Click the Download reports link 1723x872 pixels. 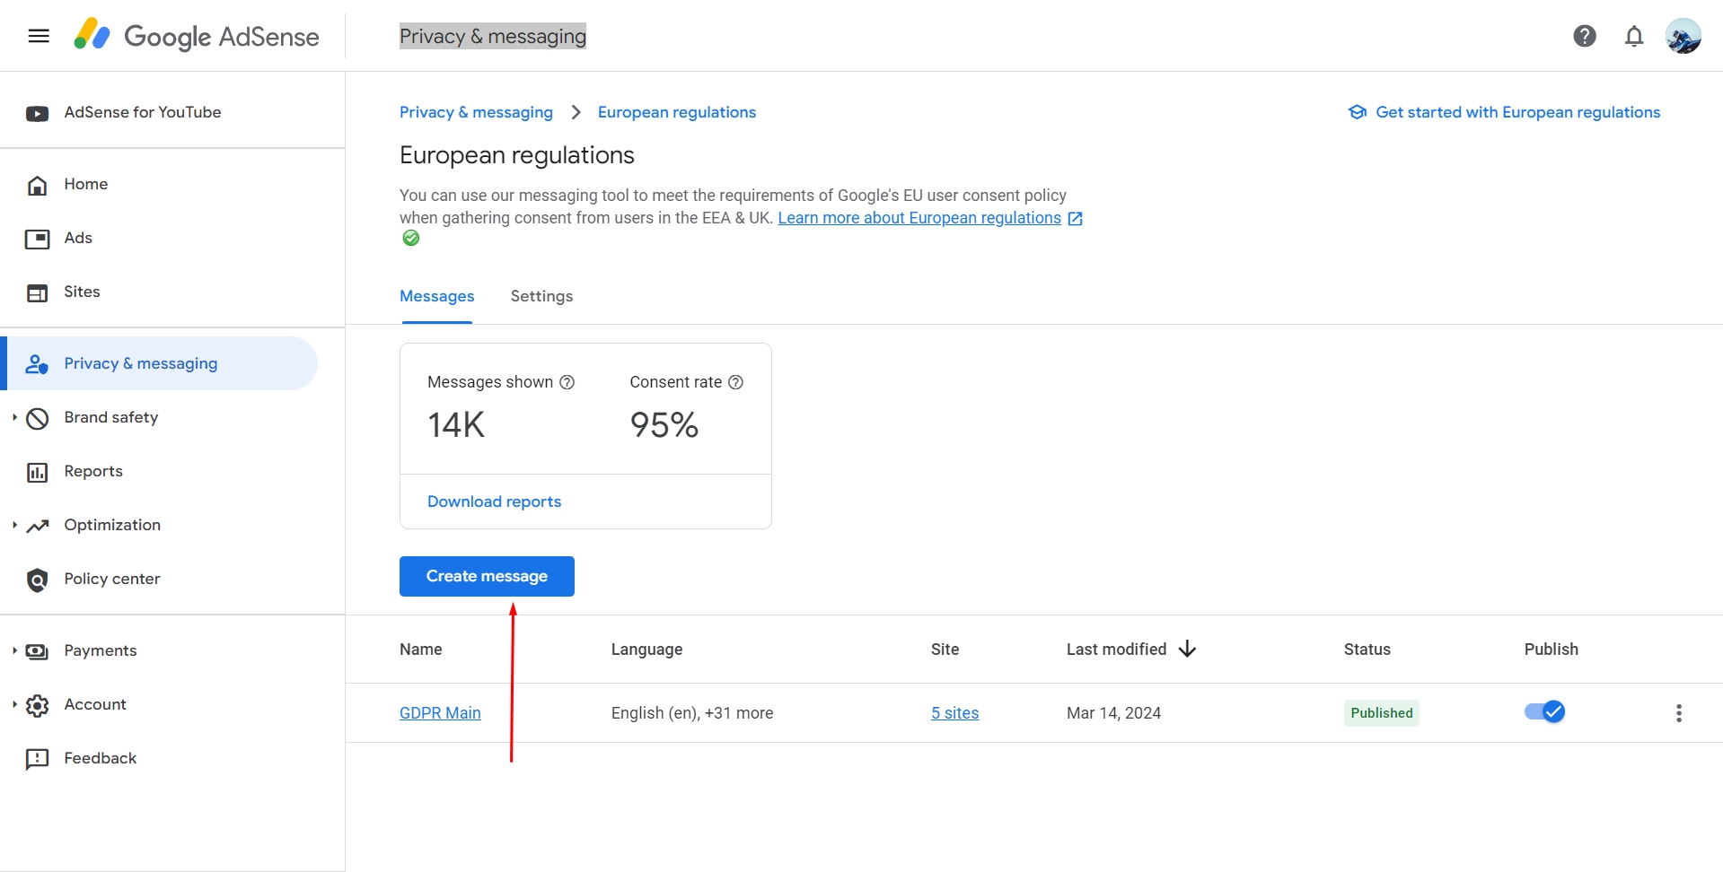point(494,501)
